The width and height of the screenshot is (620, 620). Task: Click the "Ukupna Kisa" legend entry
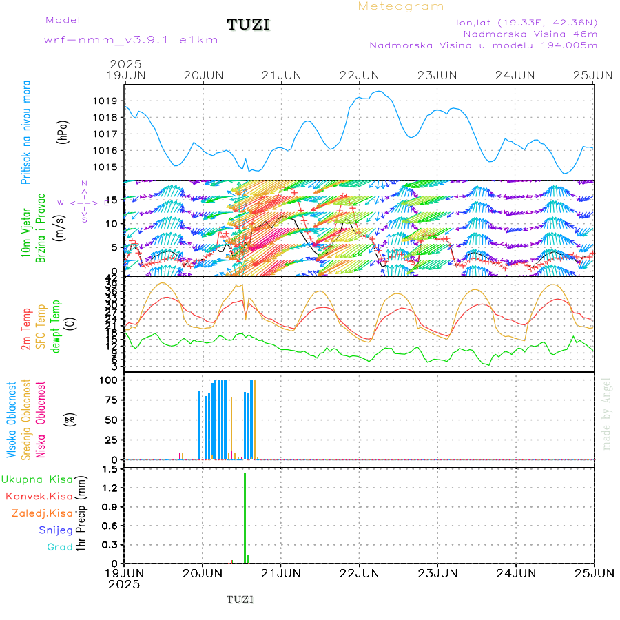37,479
